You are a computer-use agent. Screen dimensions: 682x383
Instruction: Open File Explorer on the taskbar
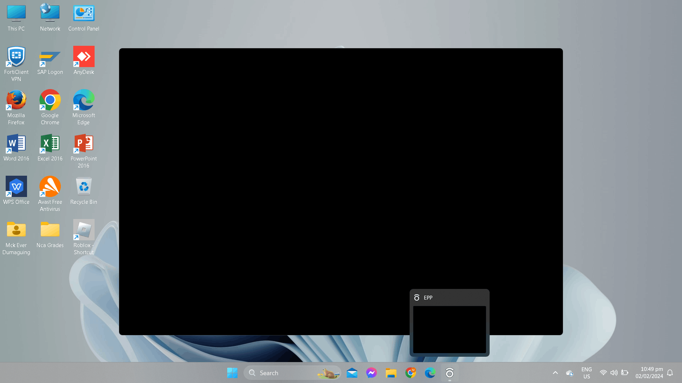(391, 373)
